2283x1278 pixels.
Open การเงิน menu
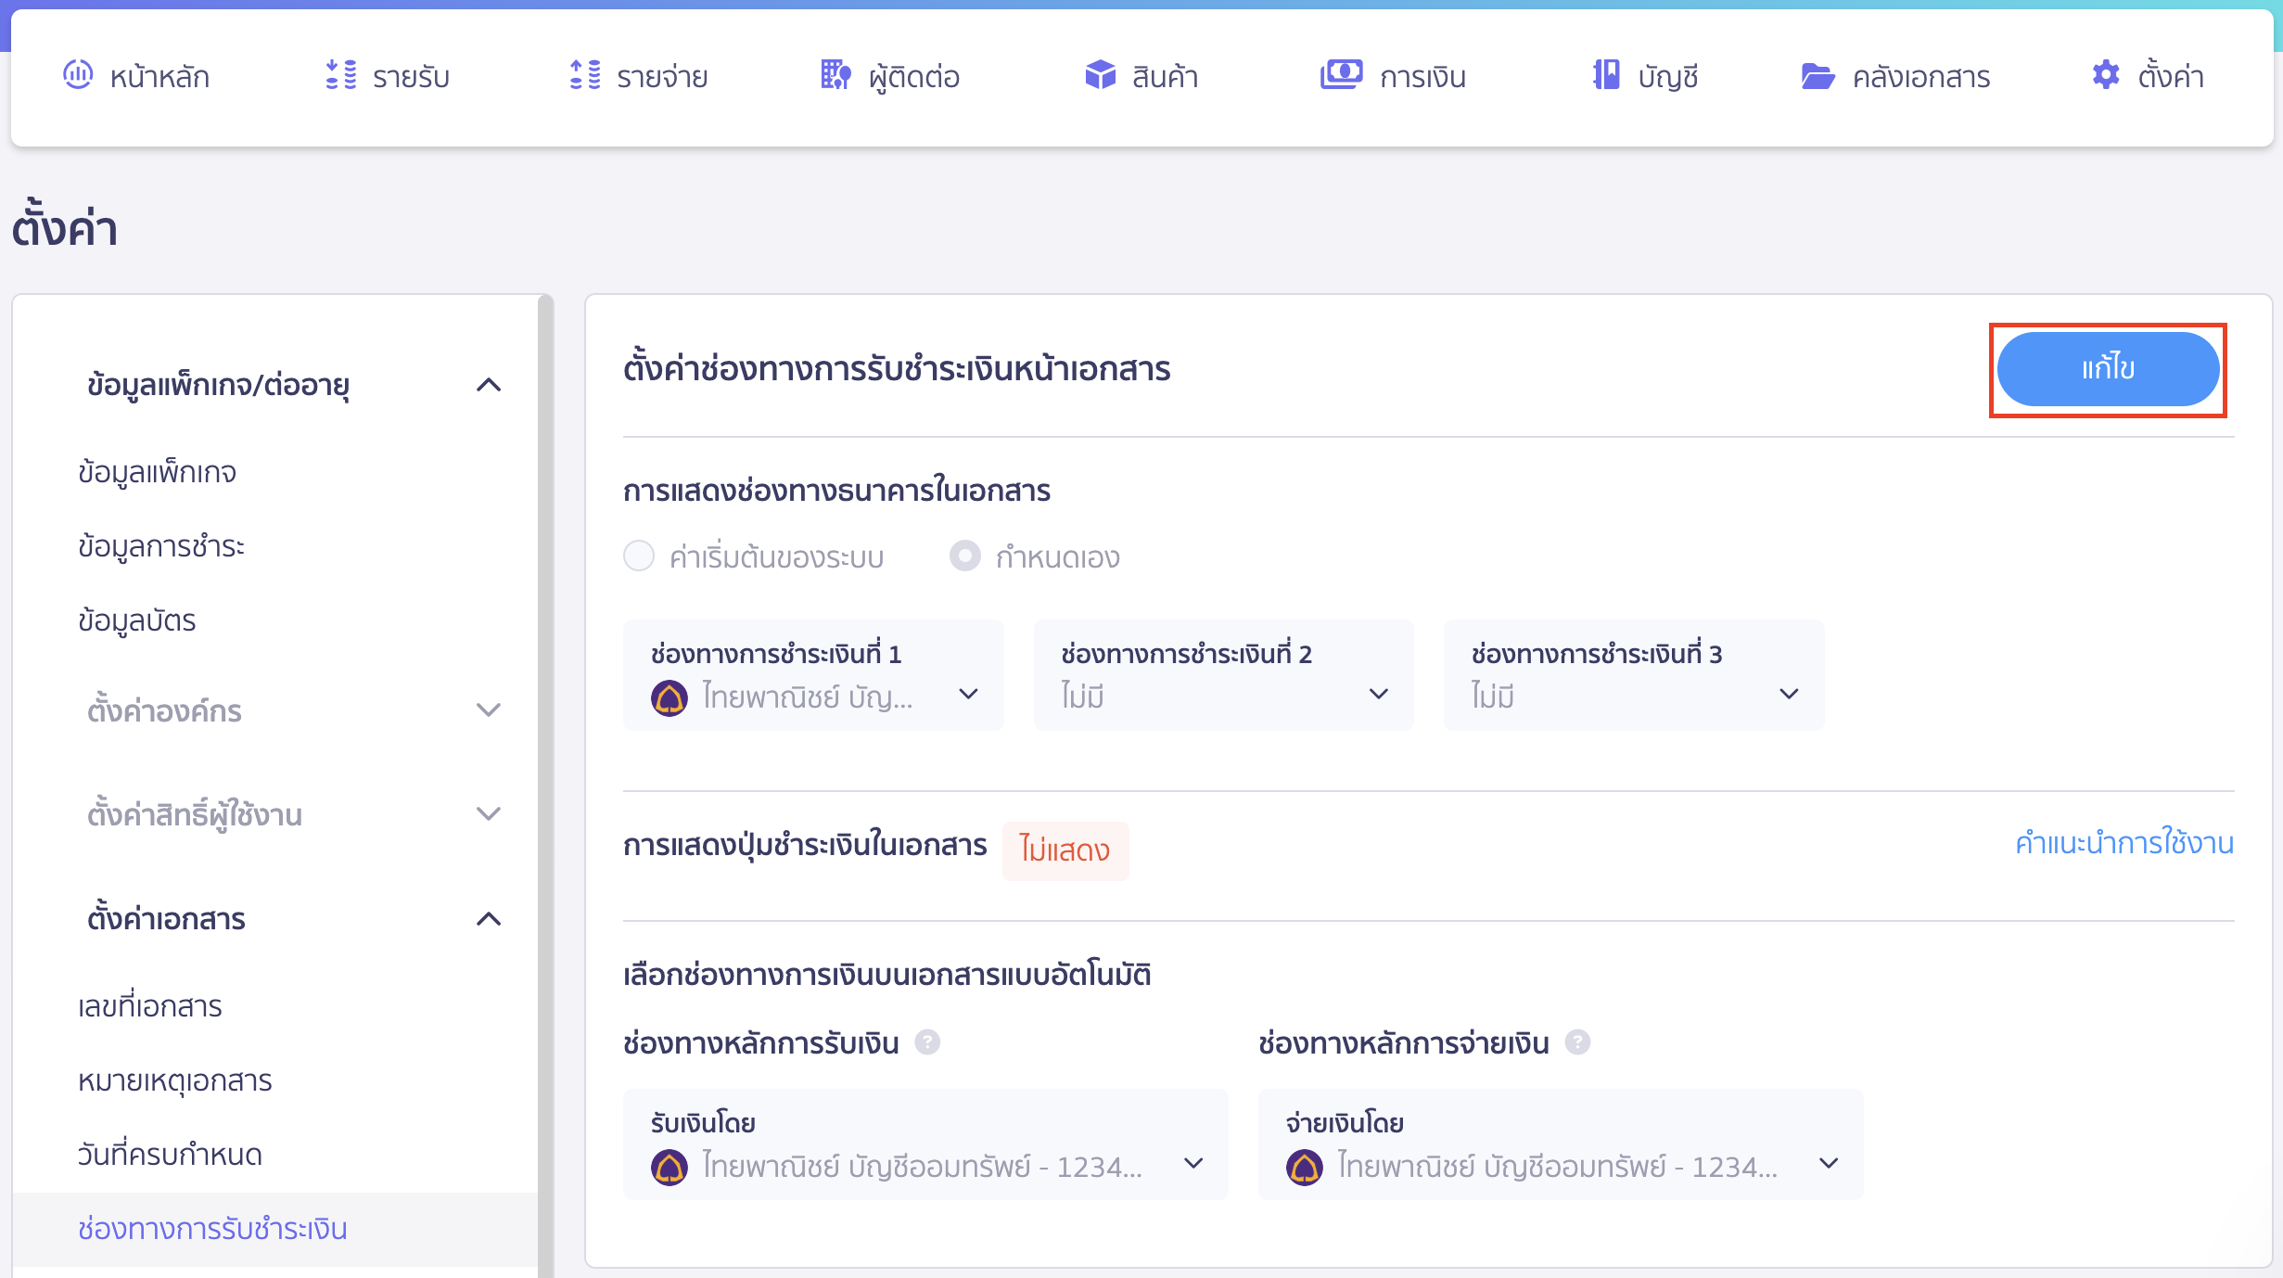[1394, 76]
